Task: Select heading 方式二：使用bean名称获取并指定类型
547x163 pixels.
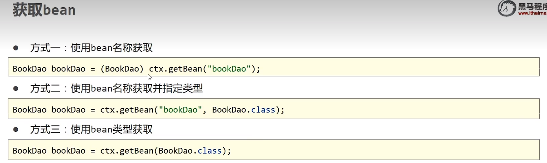Action: click(x=116, y=89)
